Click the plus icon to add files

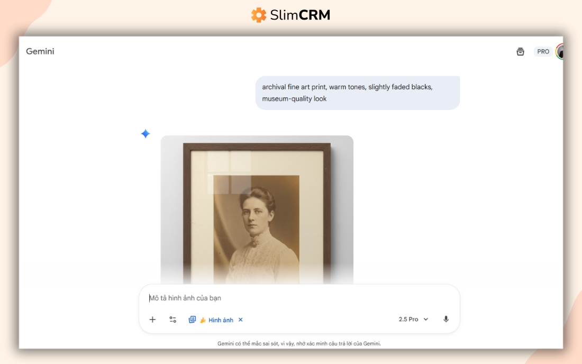(x=152, y=320)
